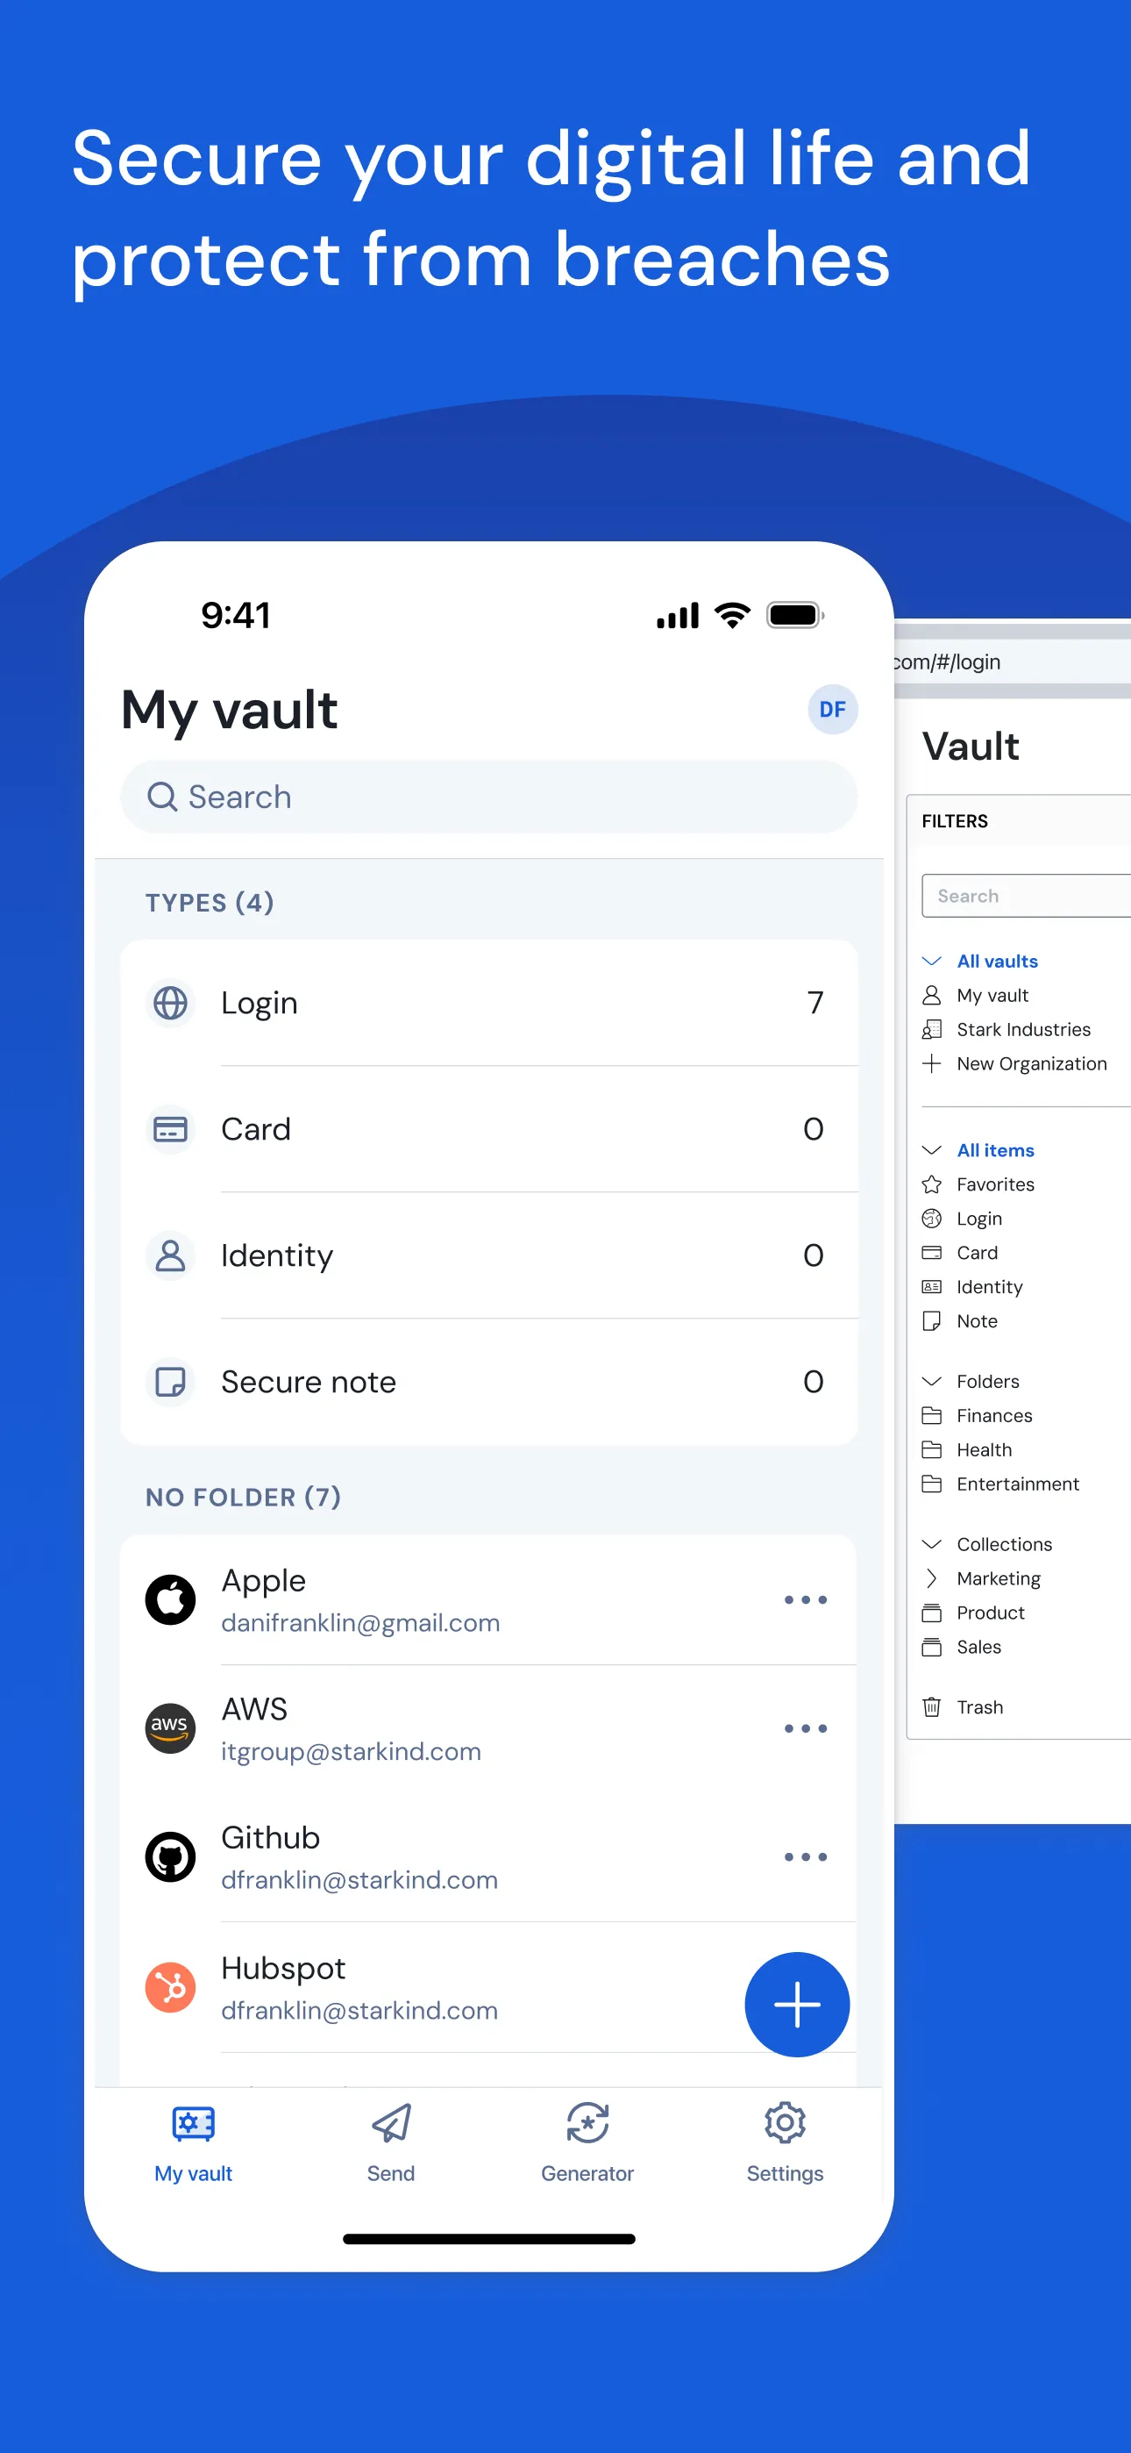The height and width of the screenshot is (2453, 1131).
Task: Switch to the Settings tab
Action: 785,2142
